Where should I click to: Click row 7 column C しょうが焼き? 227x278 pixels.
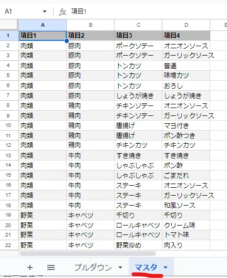point(138,96)
